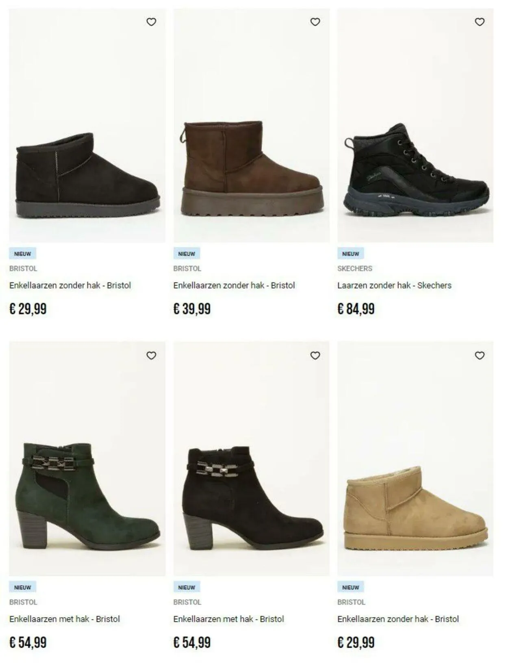Viewport: 508px width, 670px height.
Task: Click the €39,99 brown boot title link
Action: point(234,285)
